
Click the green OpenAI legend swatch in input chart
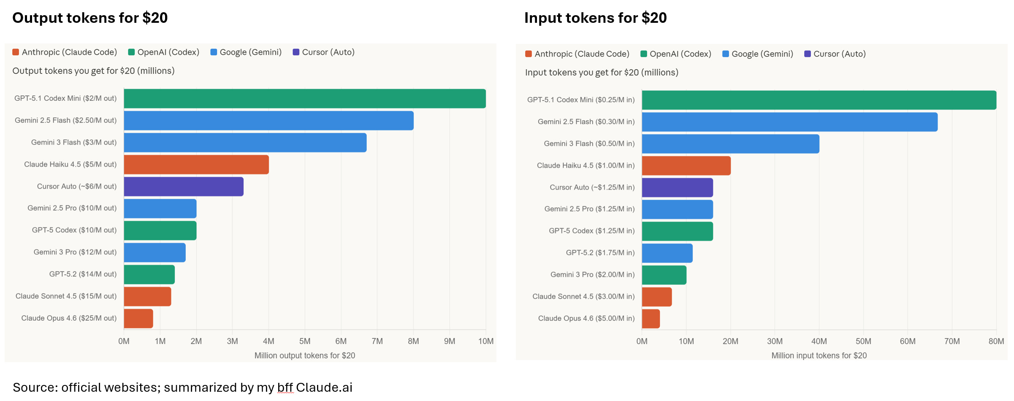[x=644, y=54]
